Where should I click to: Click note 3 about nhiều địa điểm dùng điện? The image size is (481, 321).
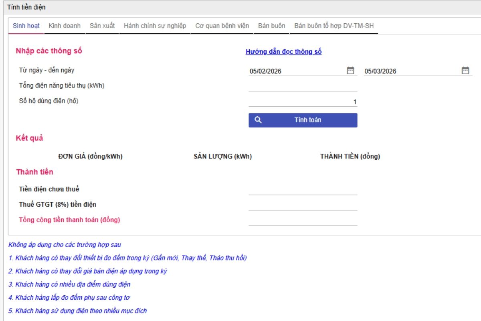point(69,284)
